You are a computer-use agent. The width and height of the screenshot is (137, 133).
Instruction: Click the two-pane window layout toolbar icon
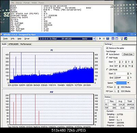pyautogui.click(x=113, y=38)
